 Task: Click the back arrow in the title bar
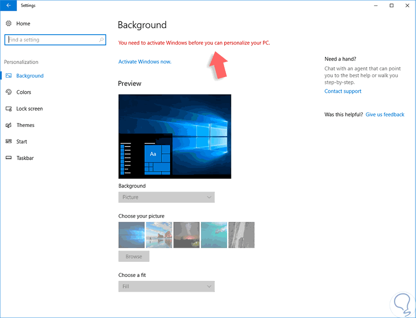8,5
